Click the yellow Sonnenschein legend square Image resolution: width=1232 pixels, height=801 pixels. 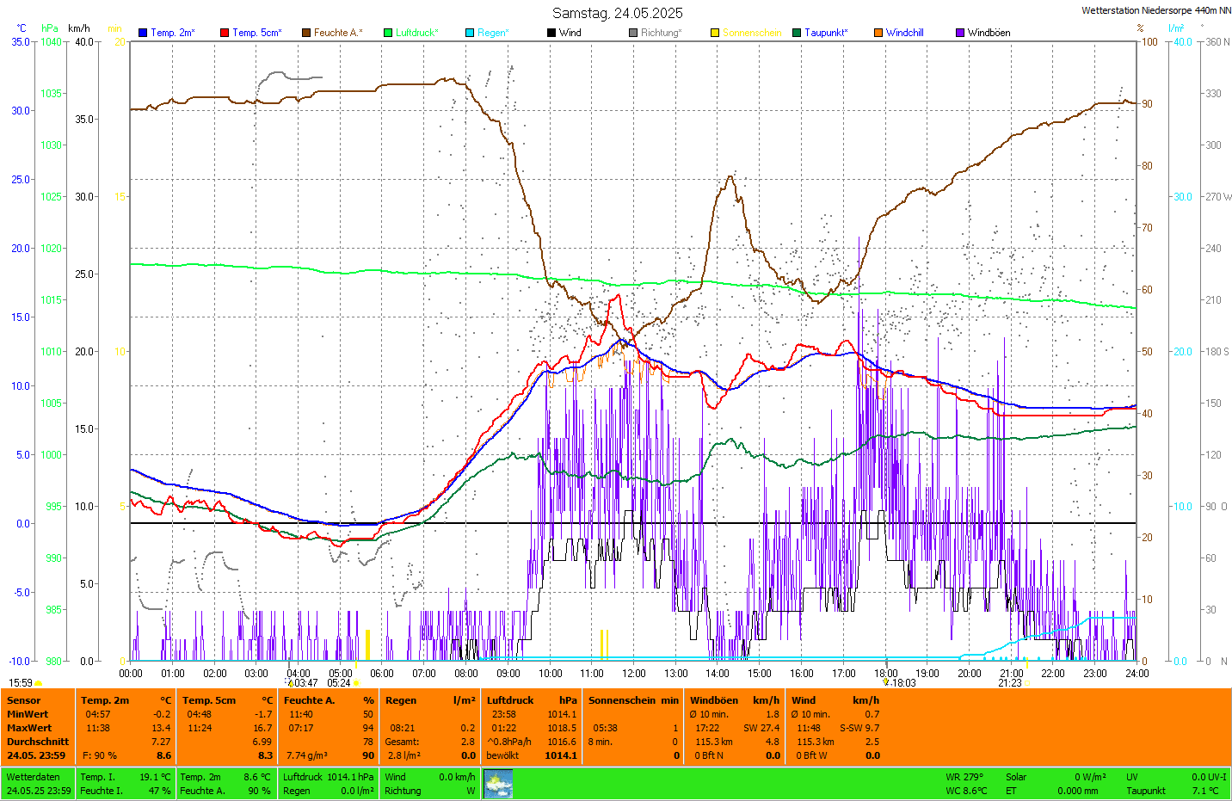pos(715,33)
